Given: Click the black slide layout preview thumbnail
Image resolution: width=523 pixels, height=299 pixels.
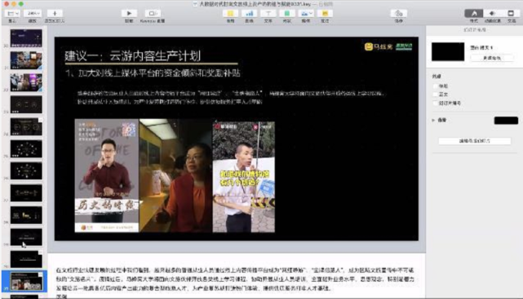Looking at the screenshot, I should tap(448, 51).
